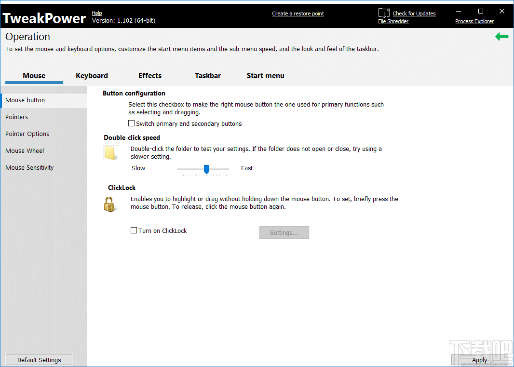Maximize the TweakPower window
The width and height of the screenshot is (514, 367).
(x=481, y=12)
